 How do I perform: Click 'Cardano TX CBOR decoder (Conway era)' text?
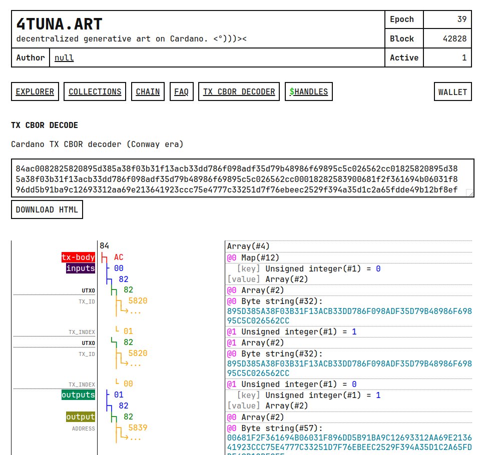(97, 144)
